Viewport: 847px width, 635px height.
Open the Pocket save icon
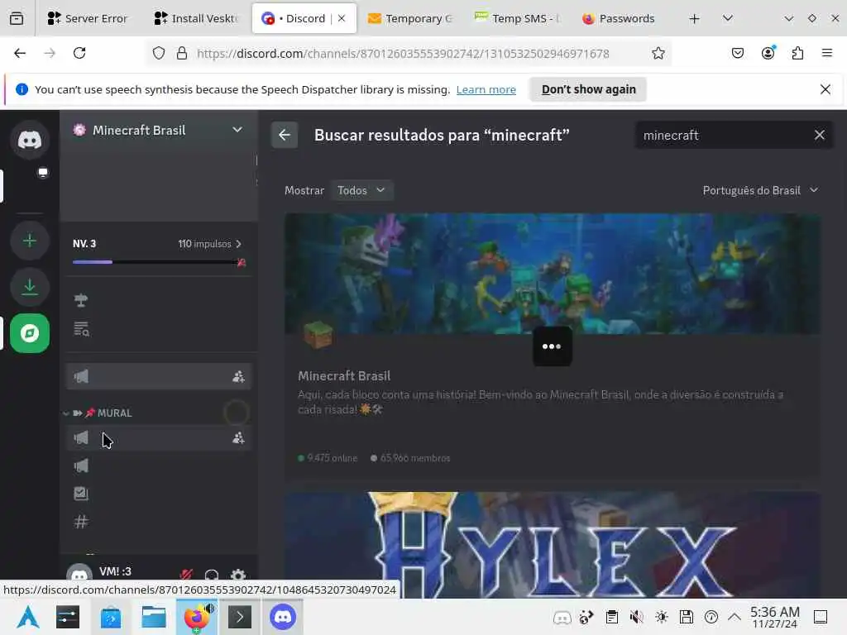tap(737, 53)
